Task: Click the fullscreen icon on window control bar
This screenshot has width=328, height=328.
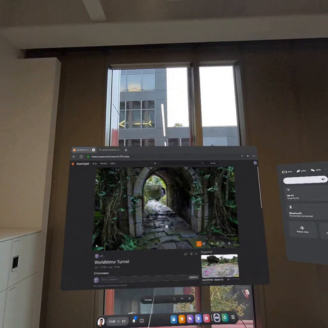Action: tap(174, 299)
